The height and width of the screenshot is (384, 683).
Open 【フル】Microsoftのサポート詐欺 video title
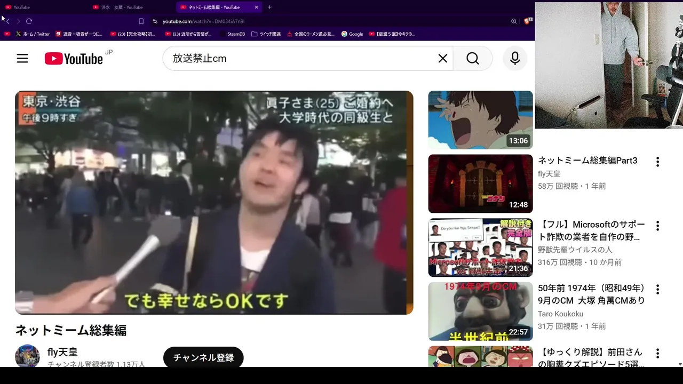591,230
